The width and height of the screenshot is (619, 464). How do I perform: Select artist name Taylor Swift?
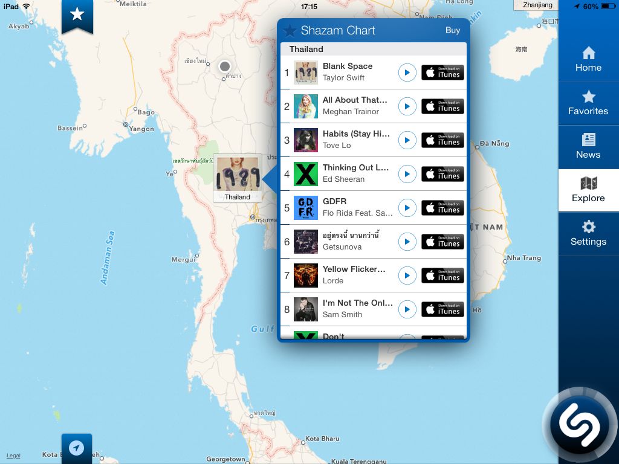click(343, 78)
